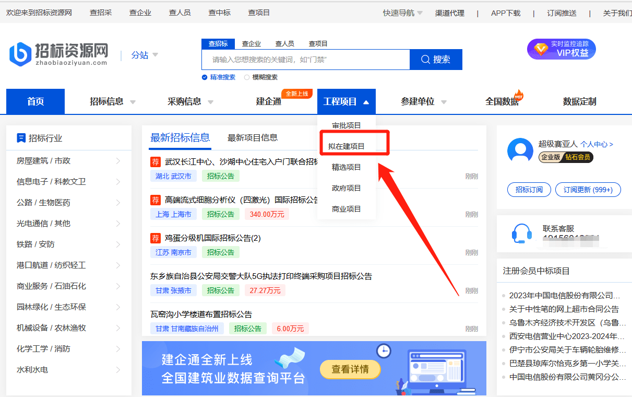Image resolution: width=632 pixels, height=397 pixels.
Task: Expand the 采购信息 menu arrow
Action: tap(210, 102)
